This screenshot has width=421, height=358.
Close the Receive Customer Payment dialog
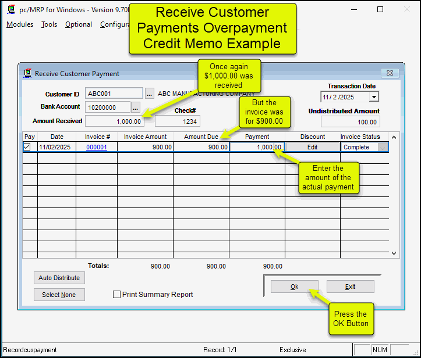point(390,73)
